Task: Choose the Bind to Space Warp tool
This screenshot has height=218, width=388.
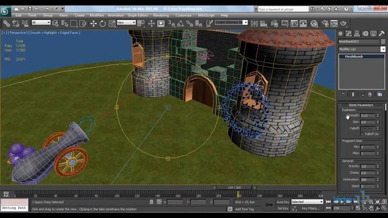Action: click(25, 24)
